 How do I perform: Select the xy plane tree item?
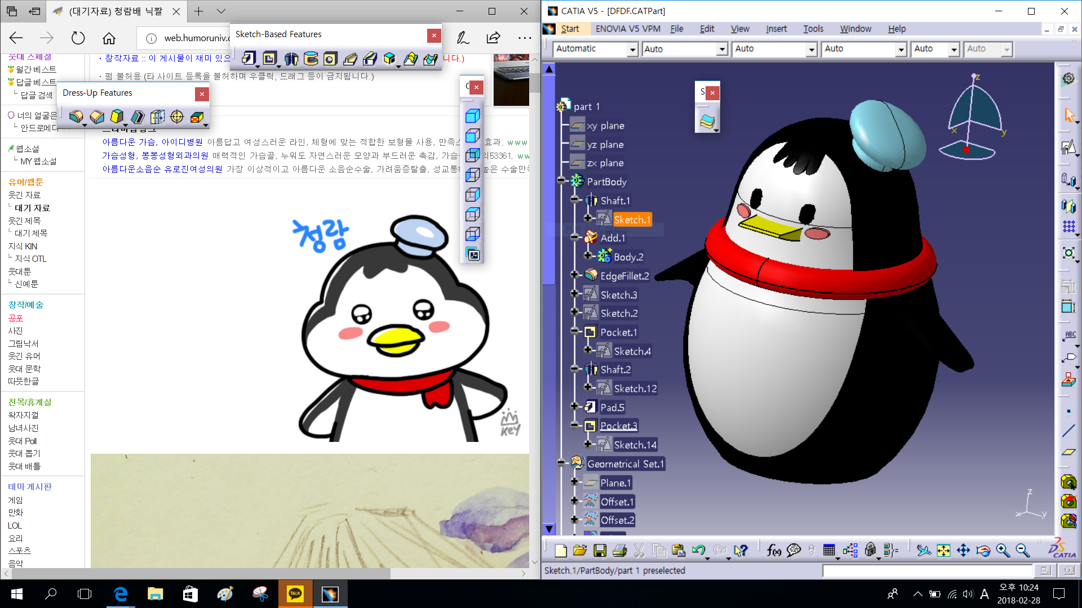tap(605, 126)
